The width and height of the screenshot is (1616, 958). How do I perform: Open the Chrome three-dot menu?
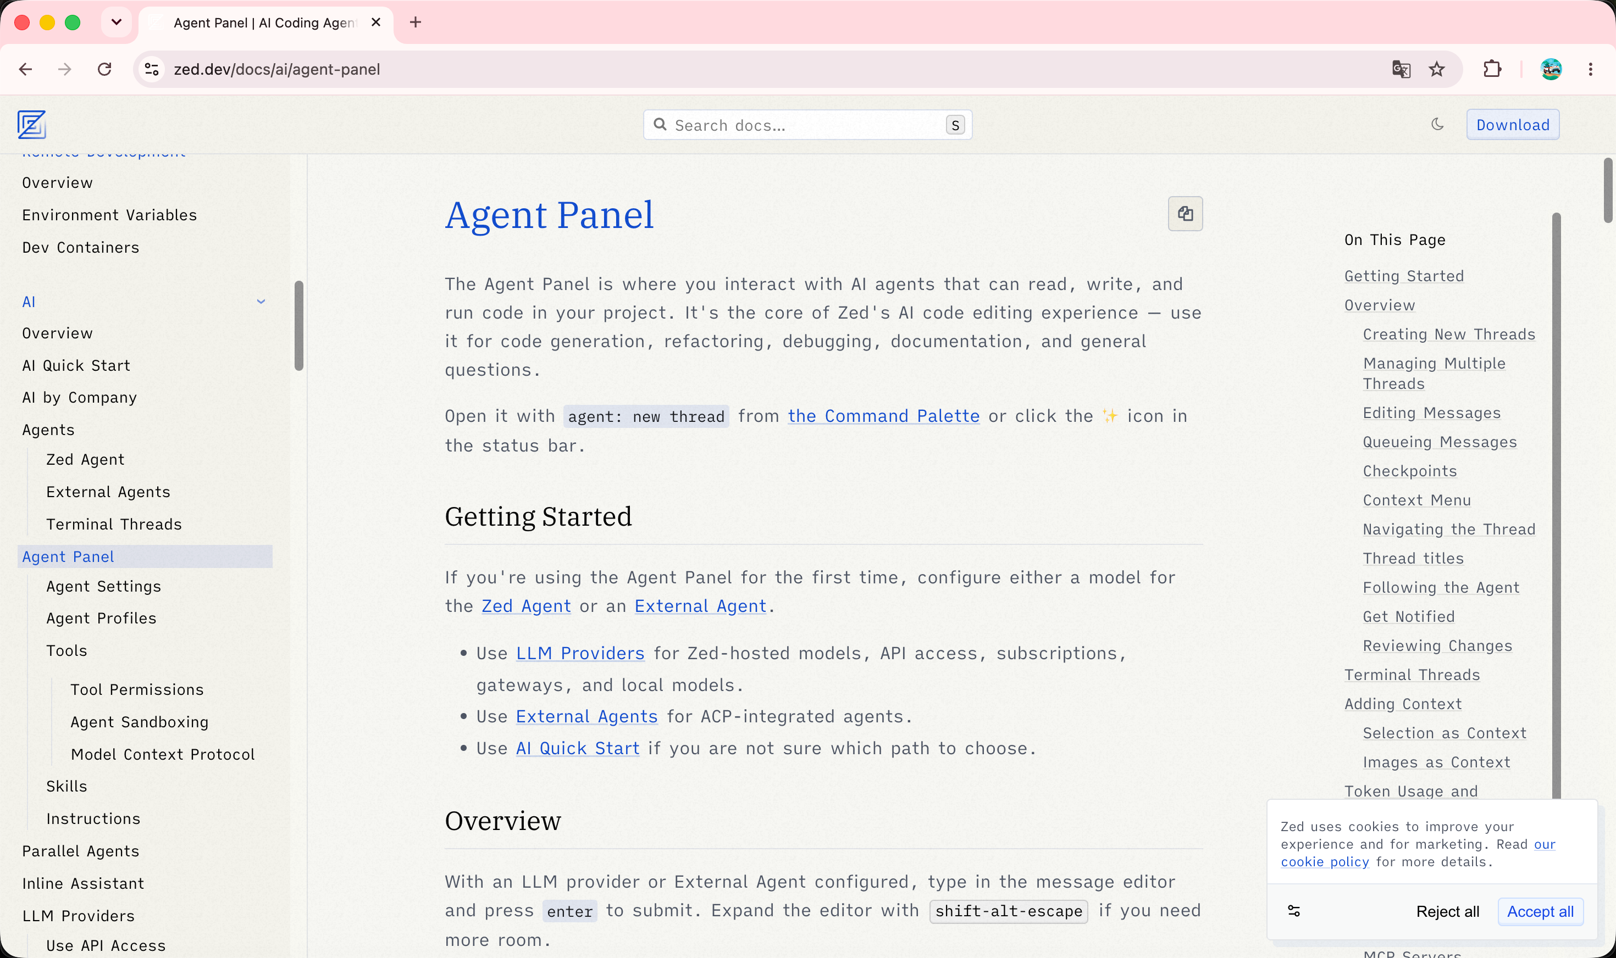tap(1590, 69)
